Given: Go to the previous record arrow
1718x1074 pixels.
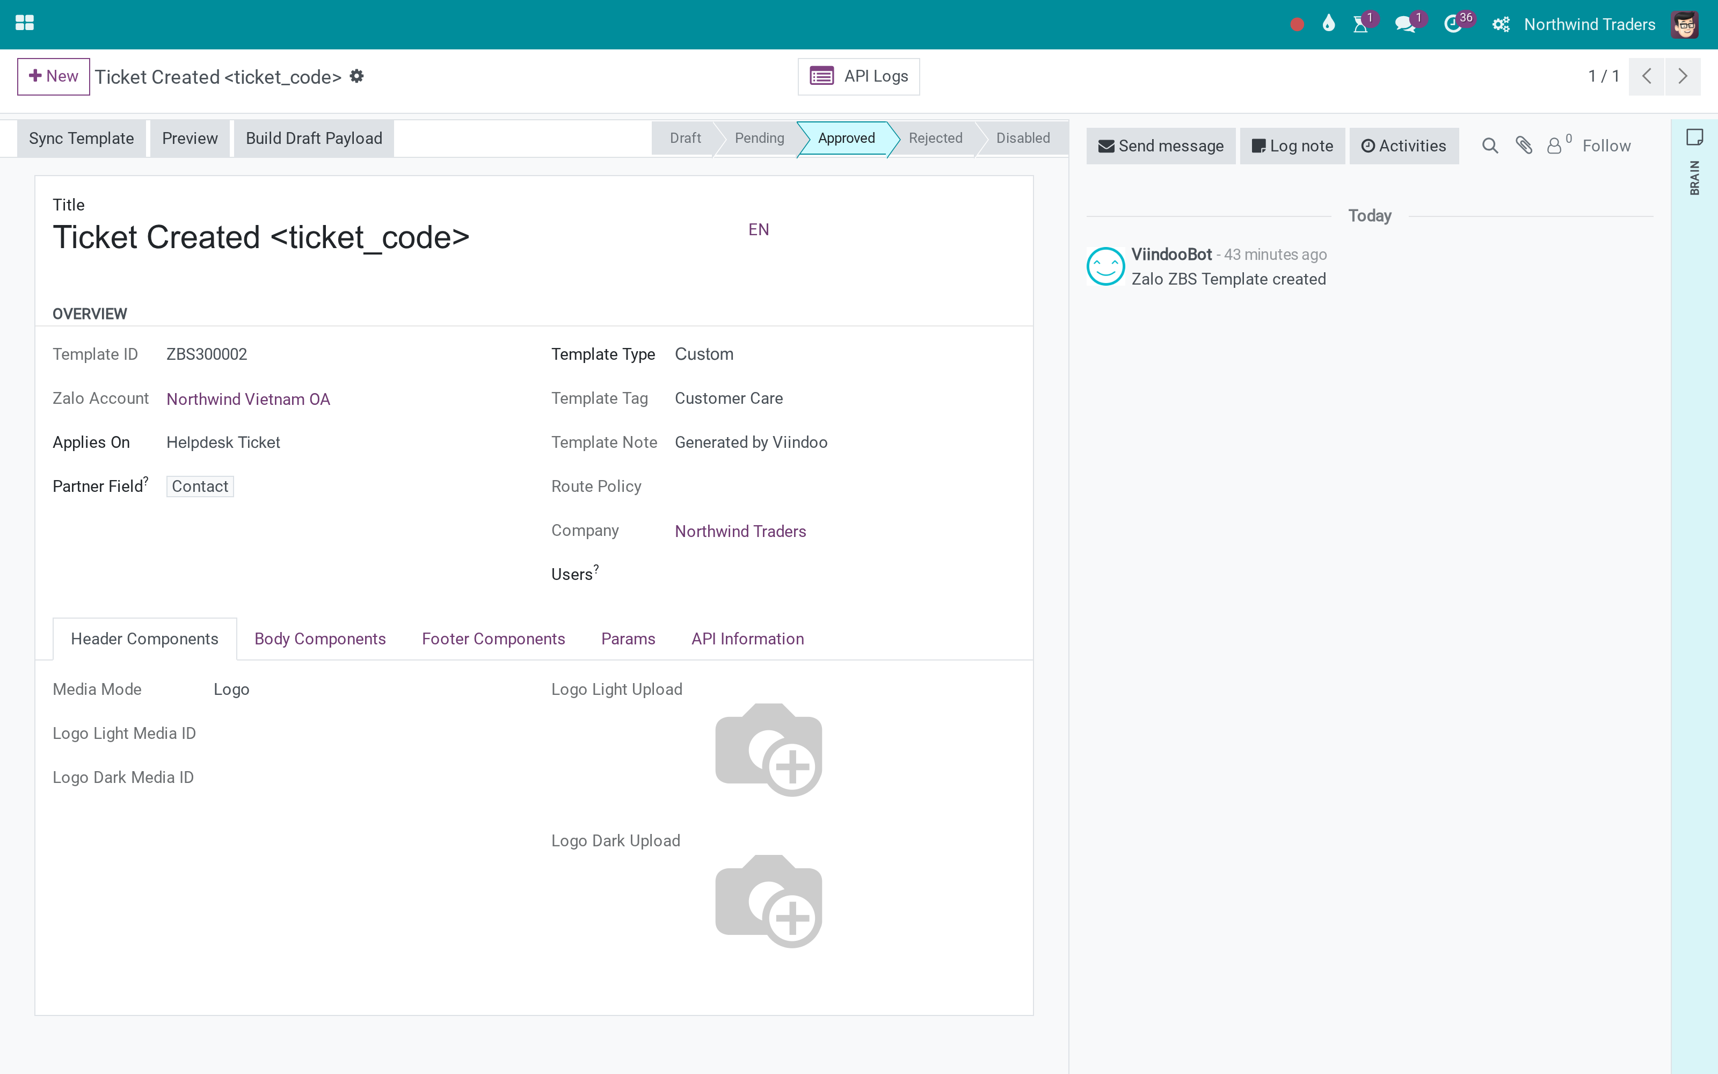Looking at the screenshot, I should (1646, 76).
